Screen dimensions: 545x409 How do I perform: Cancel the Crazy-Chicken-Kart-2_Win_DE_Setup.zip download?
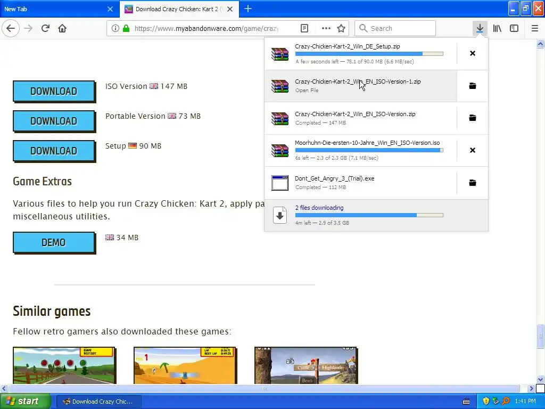pyautogui.click(x=473, y=53)
